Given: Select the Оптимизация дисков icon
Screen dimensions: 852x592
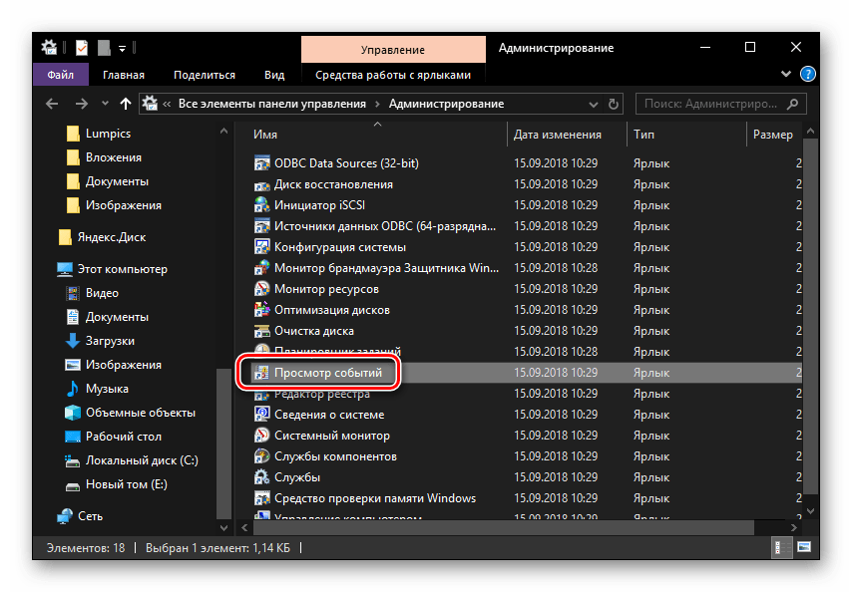Looking at the screenshot, I should pyautogui.click(x=261, y=310).
